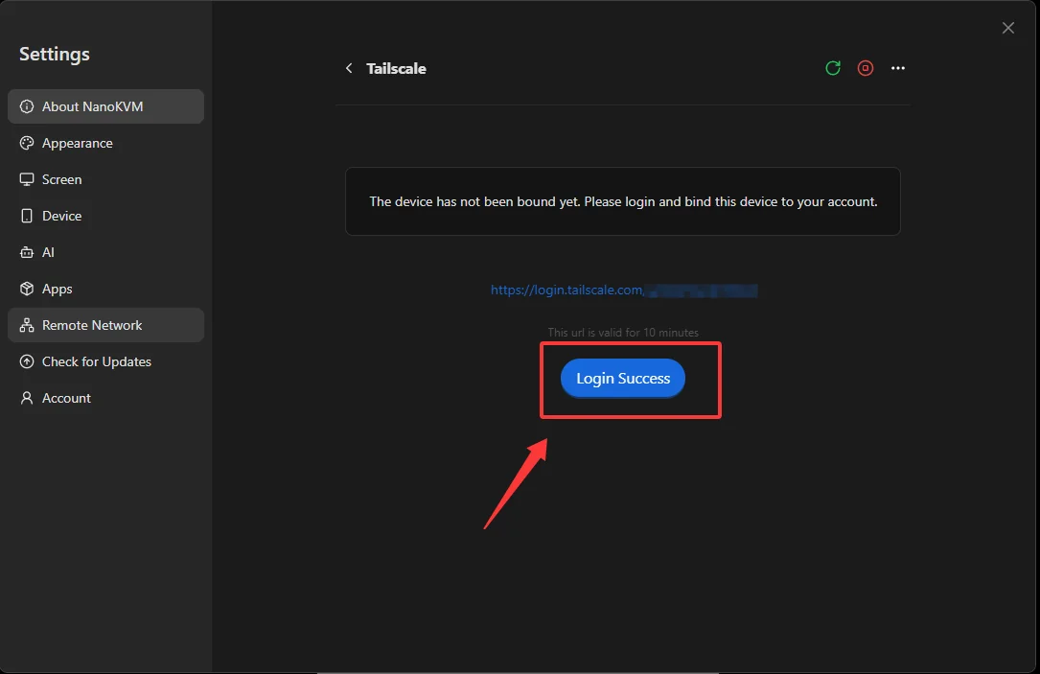Click the palette icon beside Appearance
This screenshot has width=1040, height=674.
coord(27,143)
